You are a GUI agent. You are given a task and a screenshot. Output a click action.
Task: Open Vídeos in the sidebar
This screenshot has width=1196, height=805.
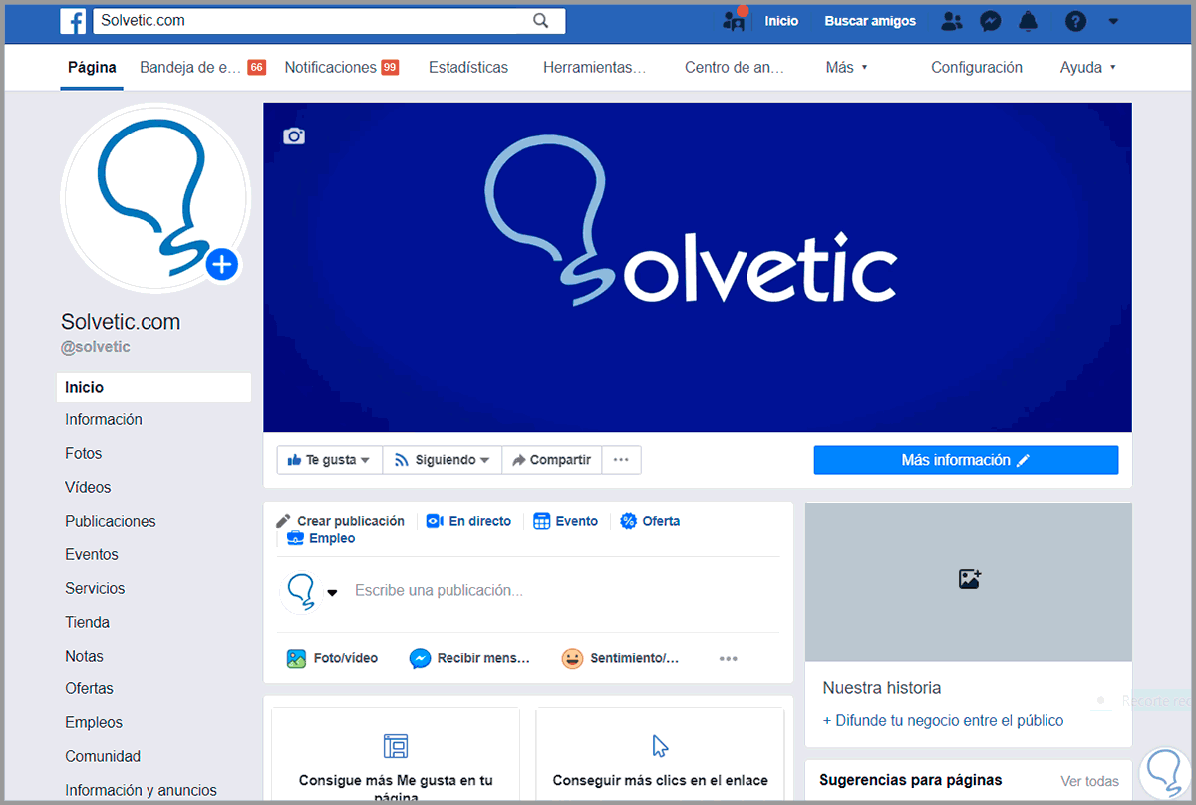coord(88,488)
